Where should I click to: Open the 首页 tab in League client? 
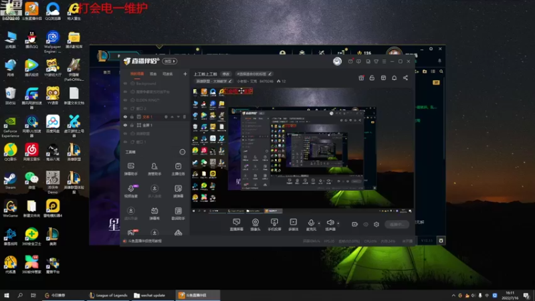[107, 72]
